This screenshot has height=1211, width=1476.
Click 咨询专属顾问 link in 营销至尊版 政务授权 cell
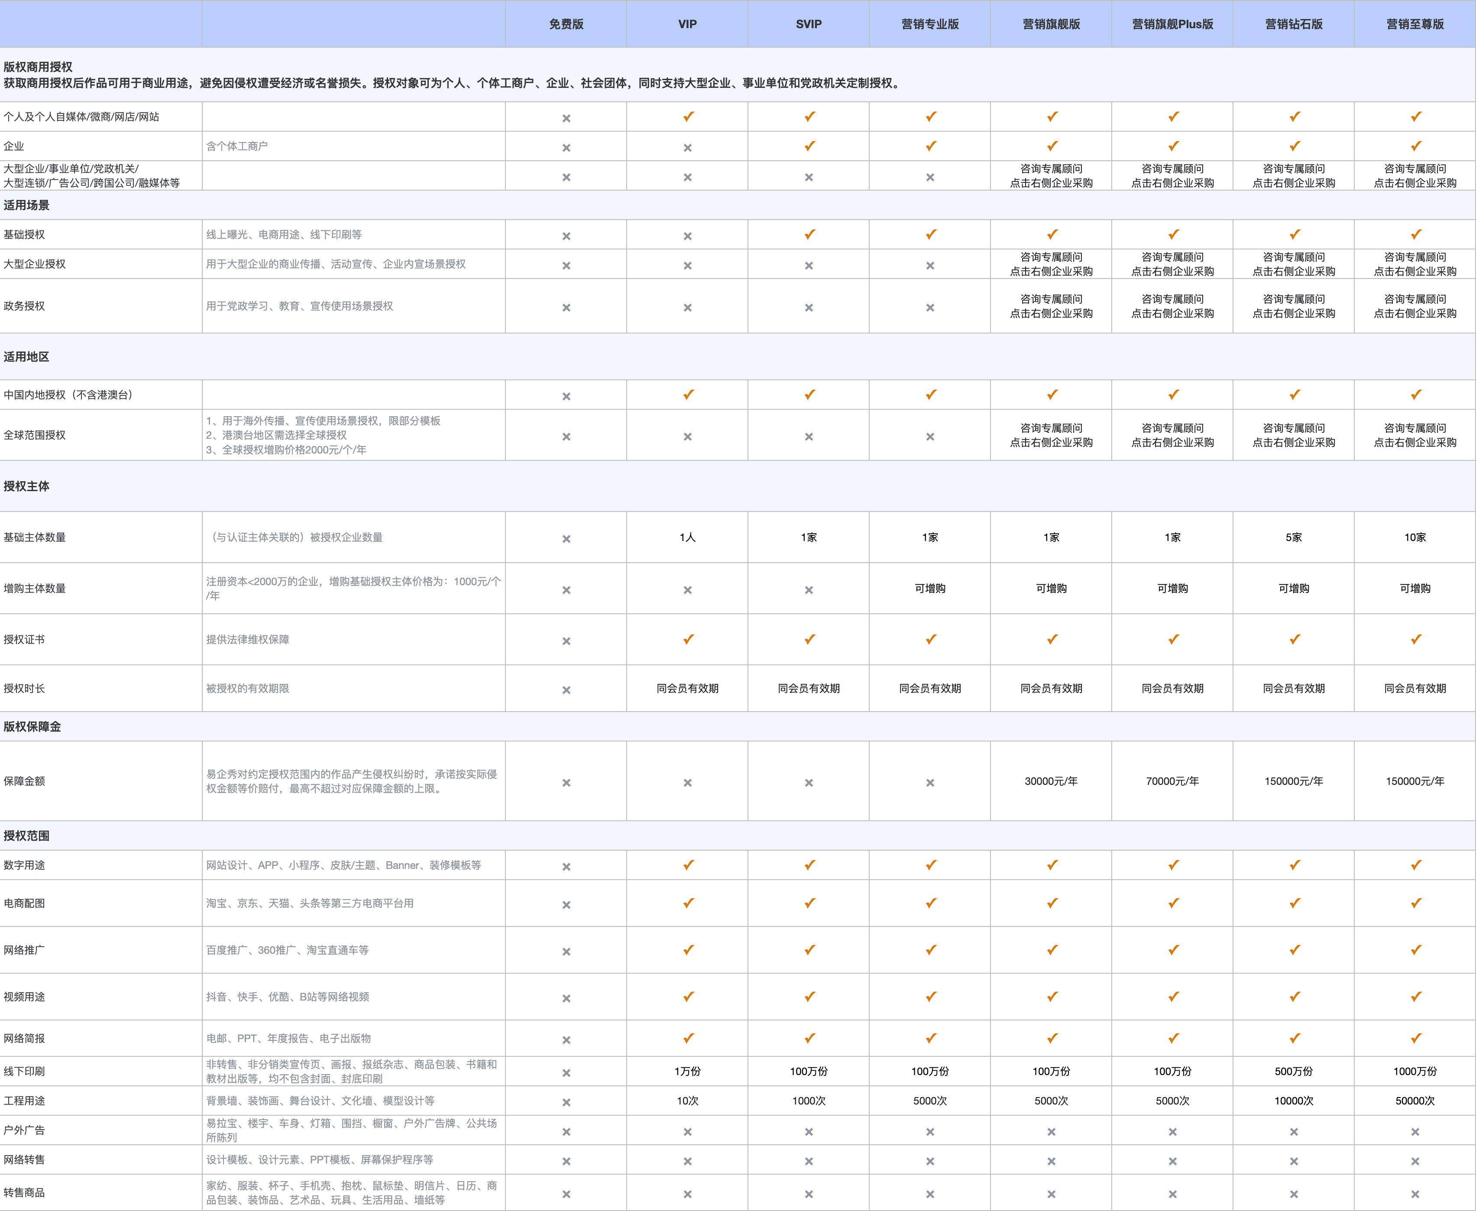[1415, 299]
